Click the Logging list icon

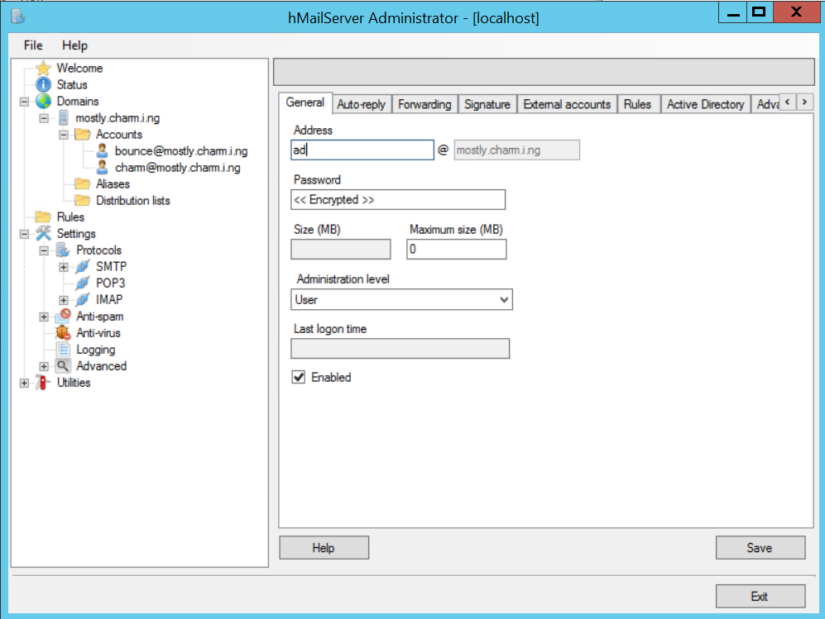(x=63, y=350)
